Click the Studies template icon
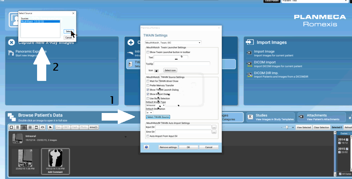This screenshot has height=179, width=352. [x=251, y=117]
